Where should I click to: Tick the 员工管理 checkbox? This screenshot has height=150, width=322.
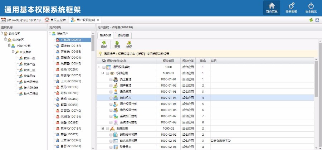click(111, 79)
